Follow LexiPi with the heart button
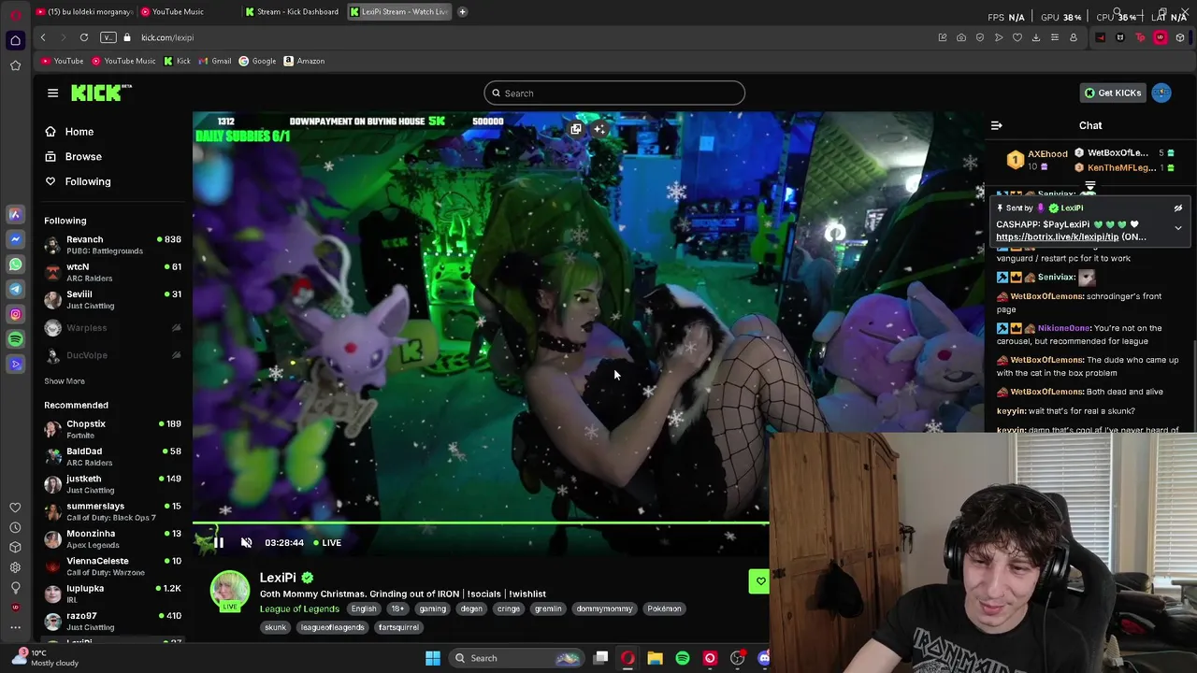 pyautogui.click(x=760, y=581)
